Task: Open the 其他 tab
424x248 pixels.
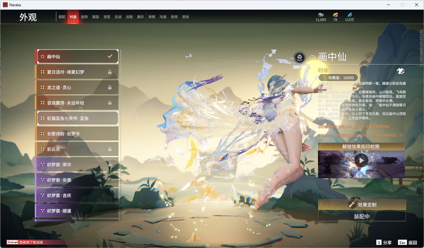Action: [185, 17]
